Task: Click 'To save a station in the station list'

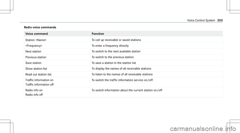Action: tap(114, 63)
